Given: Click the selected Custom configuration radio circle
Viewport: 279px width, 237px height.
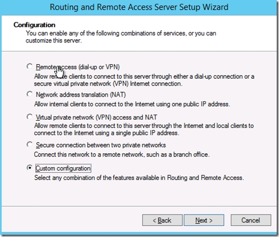Looking at the screenshot, I should tap(30, 168).
